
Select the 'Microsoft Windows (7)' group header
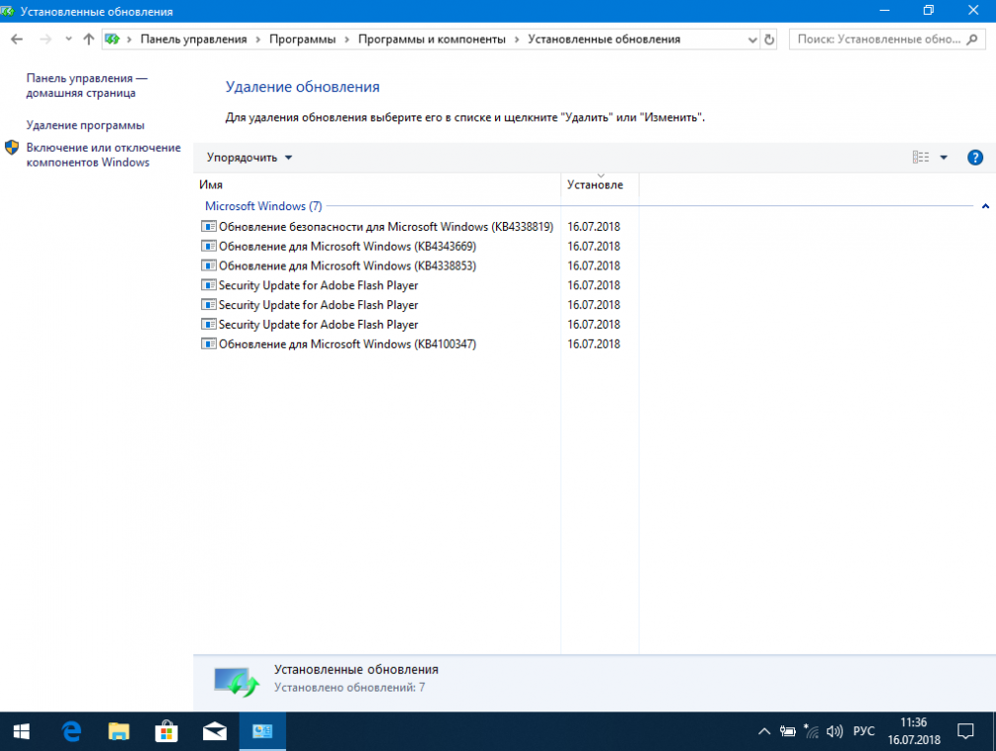pyautogui.click(x=263, y=206)
